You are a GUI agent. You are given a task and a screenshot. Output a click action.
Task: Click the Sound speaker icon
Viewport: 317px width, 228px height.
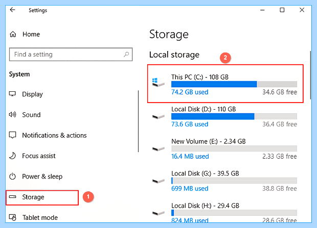coord(13,115)
